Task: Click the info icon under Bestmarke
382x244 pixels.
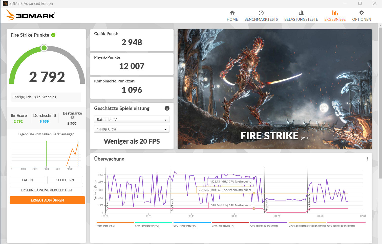Action: [72, 117]
